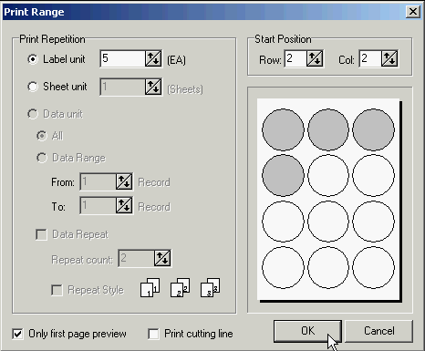Click the Sheet unit count field
Screen dimensions: 425x351
[x=122, y=87]
